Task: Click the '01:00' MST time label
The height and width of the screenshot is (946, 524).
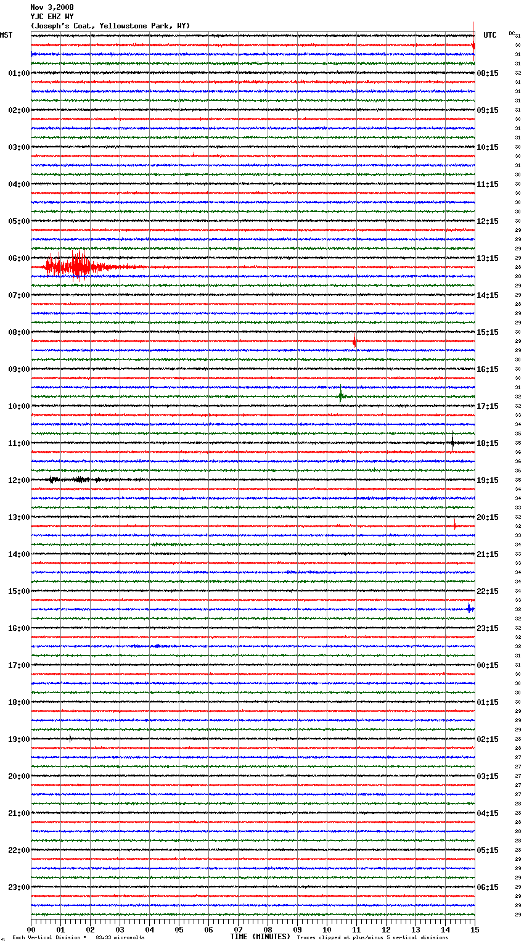Action: pyautogui.click(x=18, y=73)
